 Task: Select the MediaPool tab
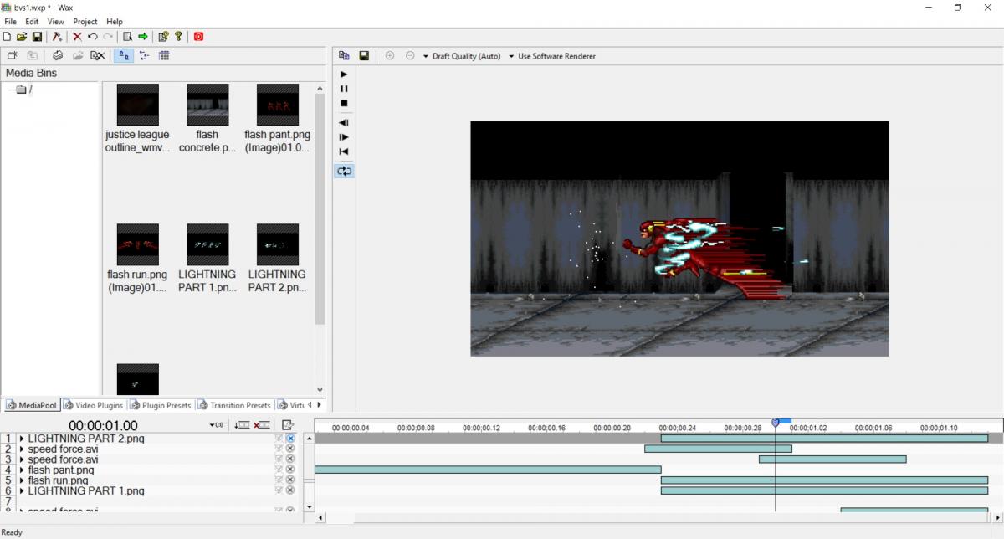pos(32,405)
